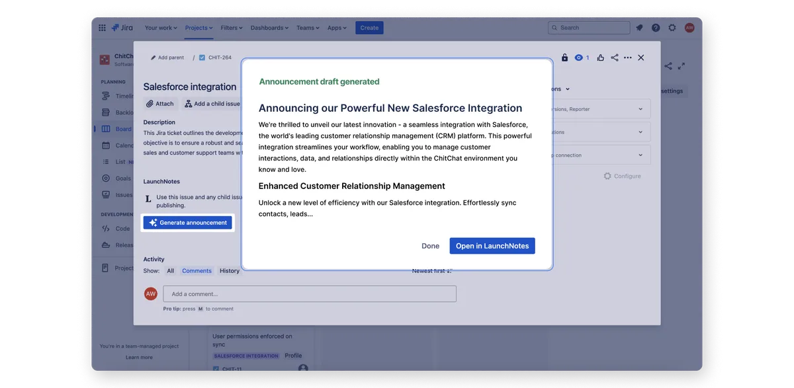Viewport: 794px width, 388px height.
Task: Show All activity
Action: 170,271
